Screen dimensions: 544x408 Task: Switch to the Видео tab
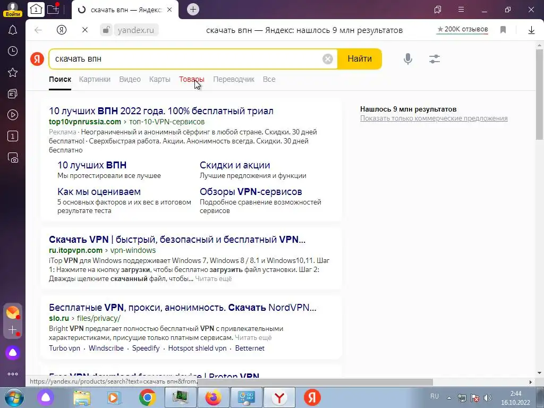tap(130, 79)
